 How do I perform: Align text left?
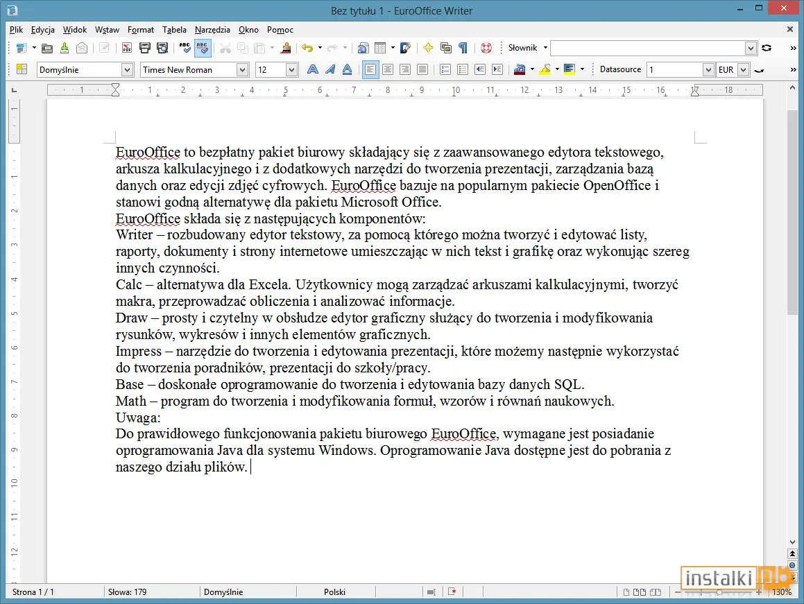pos(370,69)
